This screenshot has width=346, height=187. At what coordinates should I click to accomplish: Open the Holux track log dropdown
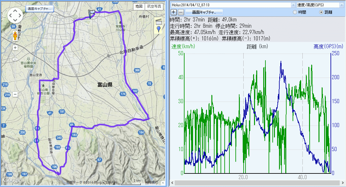point(293,5)
